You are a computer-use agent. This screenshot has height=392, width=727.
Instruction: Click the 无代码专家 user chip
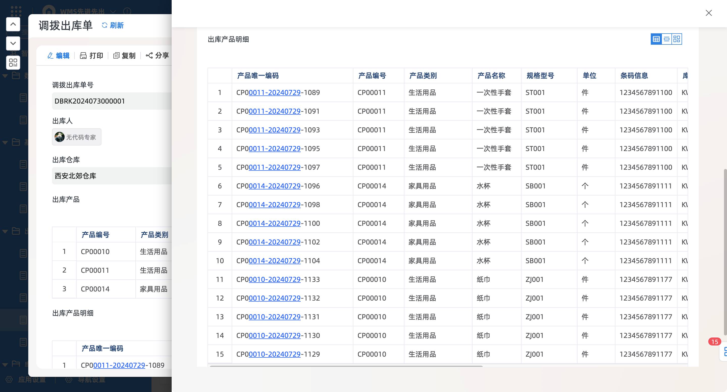pos(76,137)
